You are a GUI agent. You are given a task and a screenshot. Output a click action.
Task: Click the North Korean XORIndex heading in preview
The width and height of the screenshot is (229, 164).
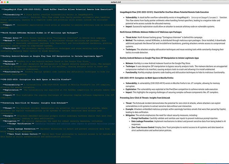pos(151,32)
